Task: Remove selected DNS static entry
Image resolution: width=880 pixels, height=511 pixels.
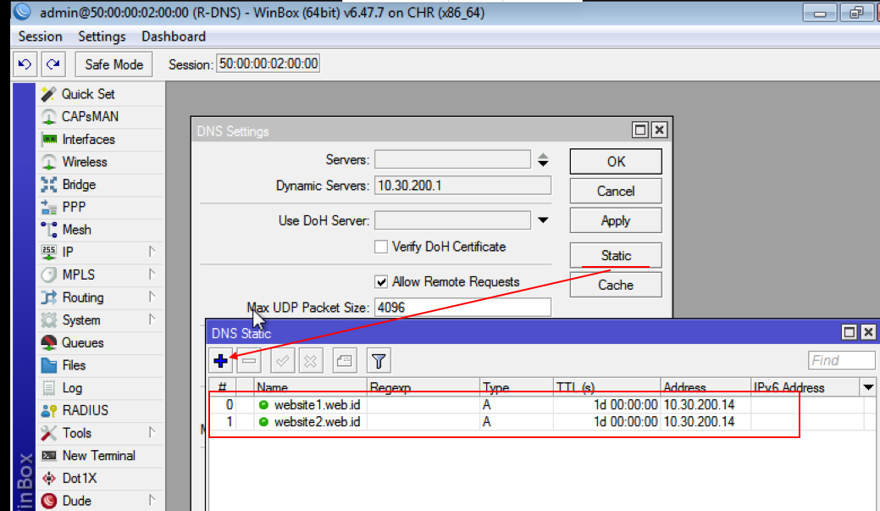Action: tap(249, 360)
